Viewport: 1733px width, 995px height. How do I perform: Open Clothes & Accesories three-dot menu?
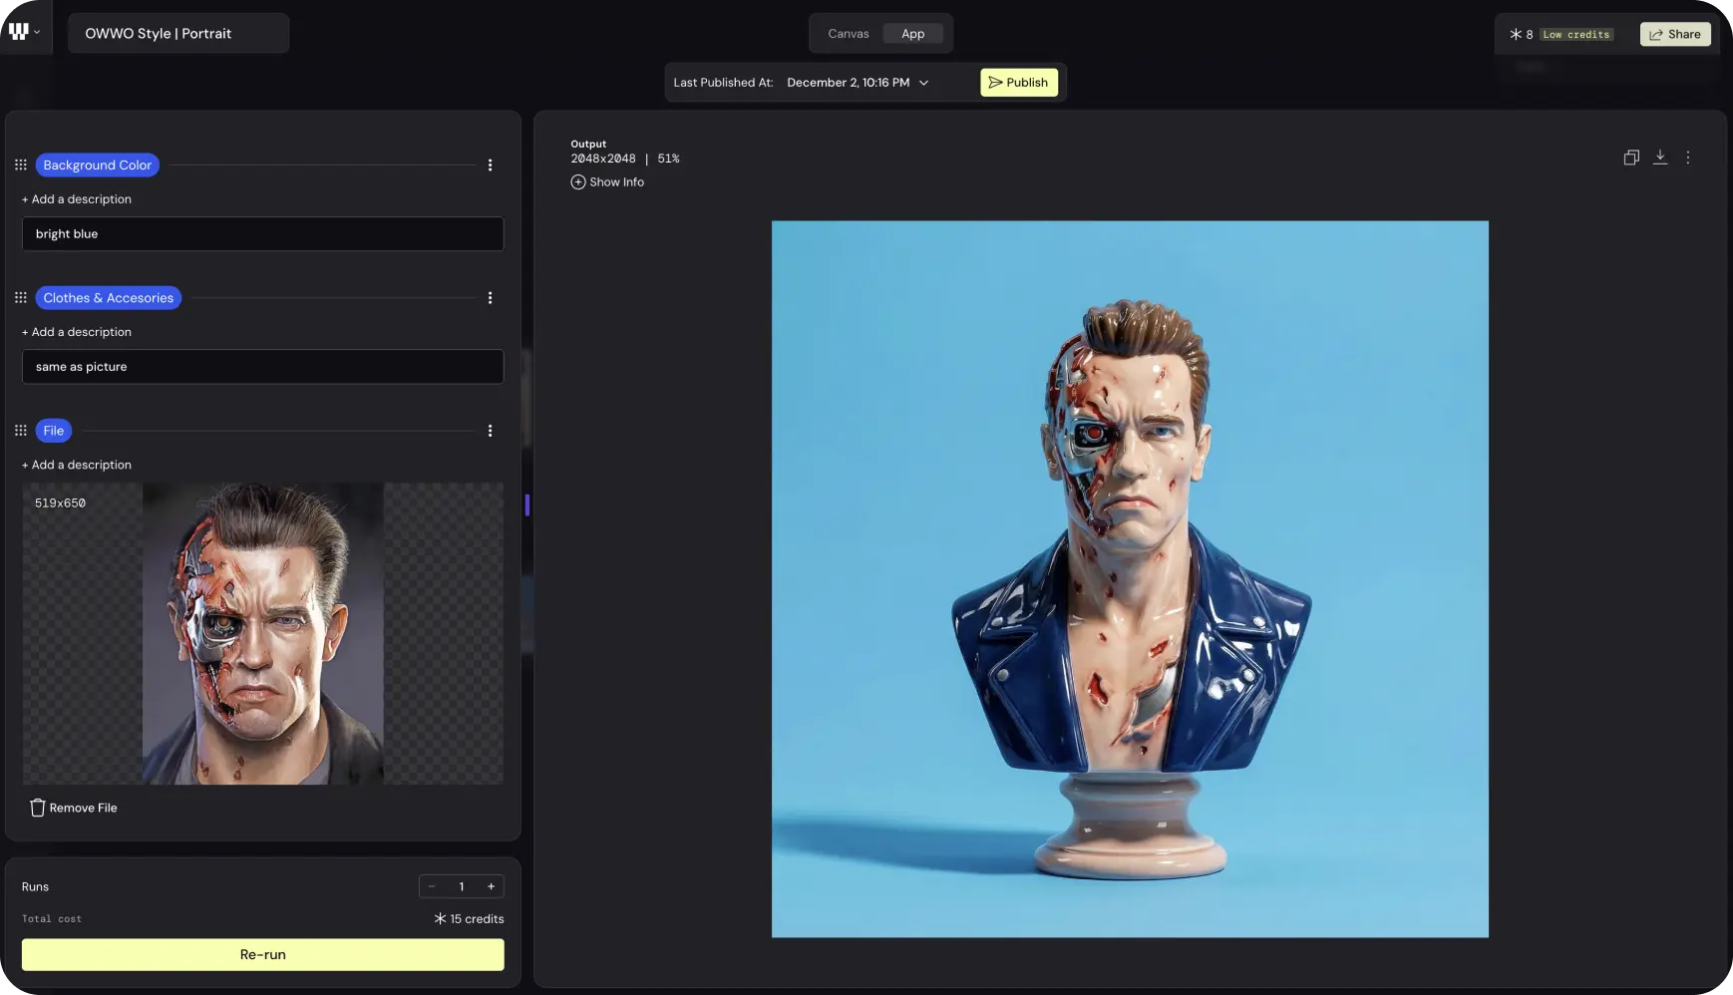pyautogui.click(x=490, y=297)
